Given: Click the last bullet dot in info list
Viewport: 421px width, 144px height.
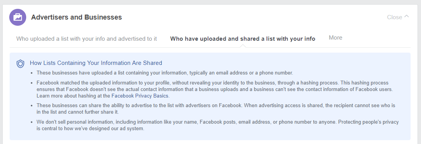Looking at the screenshot, I should pos(32,122).
